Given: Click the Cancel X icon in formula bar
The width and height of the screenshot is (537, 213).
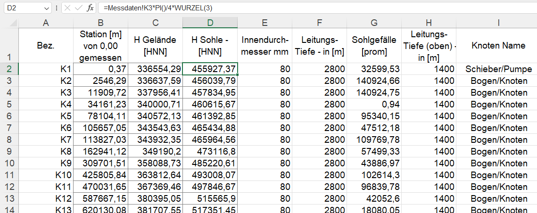Looking at the screenshot, I should coord(67,8).
